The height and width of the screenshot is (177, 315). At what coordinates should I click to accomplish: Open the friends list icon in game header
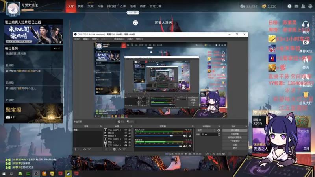click(303, 6)
